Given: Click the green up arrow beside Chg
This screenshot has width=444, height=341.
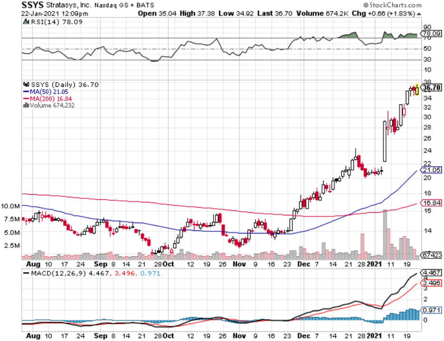Looking at the screenshot, I should pyautogui.click(x=419, y=14).
